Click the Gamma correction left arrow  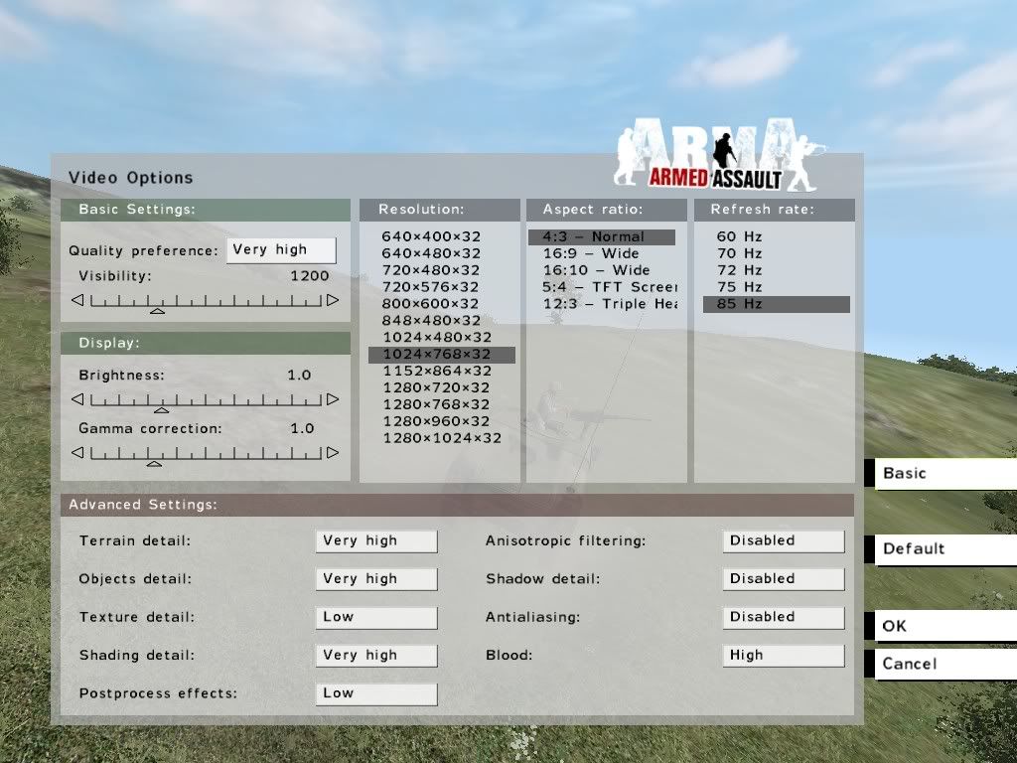coord(76,453)
